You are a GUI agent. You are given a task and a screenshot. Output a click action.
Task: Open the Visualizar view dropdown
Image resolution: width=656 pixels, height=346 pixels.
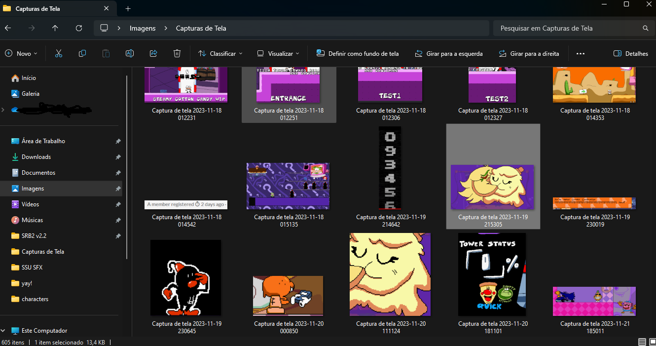point(278,53)
